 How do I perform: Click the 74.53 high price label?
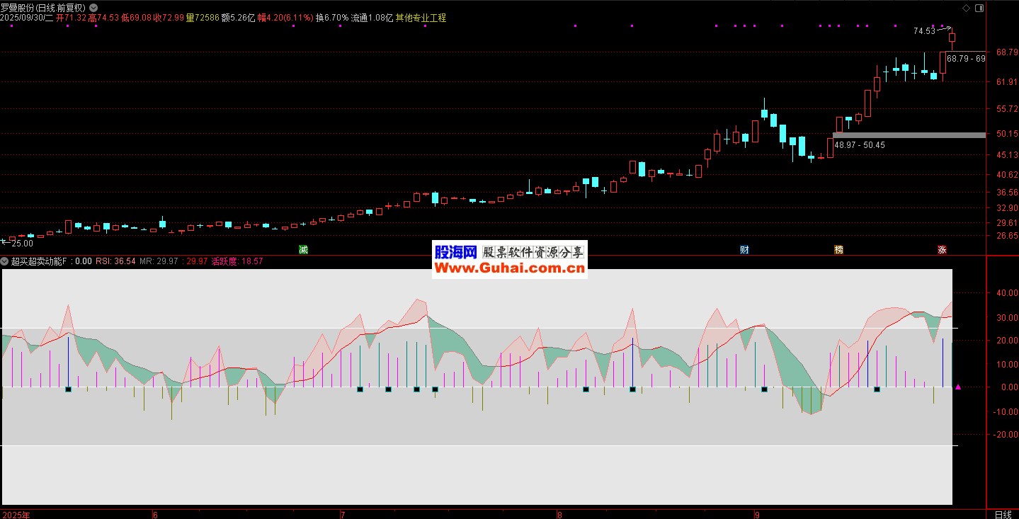(923, 31)
